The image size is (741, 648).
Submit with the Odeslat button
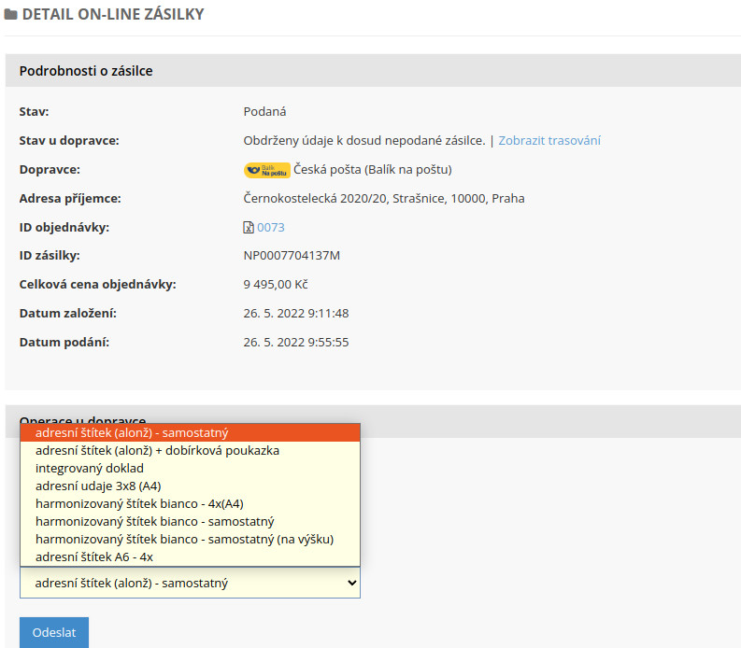54,632
